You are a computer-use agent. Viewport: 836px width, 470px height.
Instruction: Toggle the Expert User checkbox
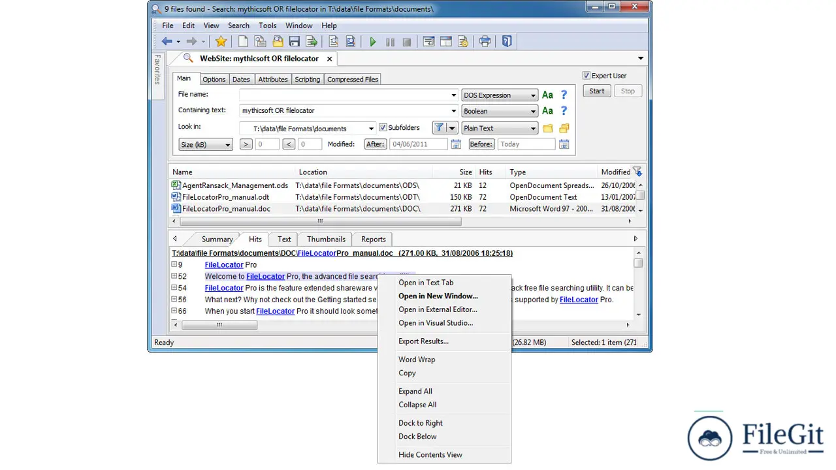click(587, 76)
